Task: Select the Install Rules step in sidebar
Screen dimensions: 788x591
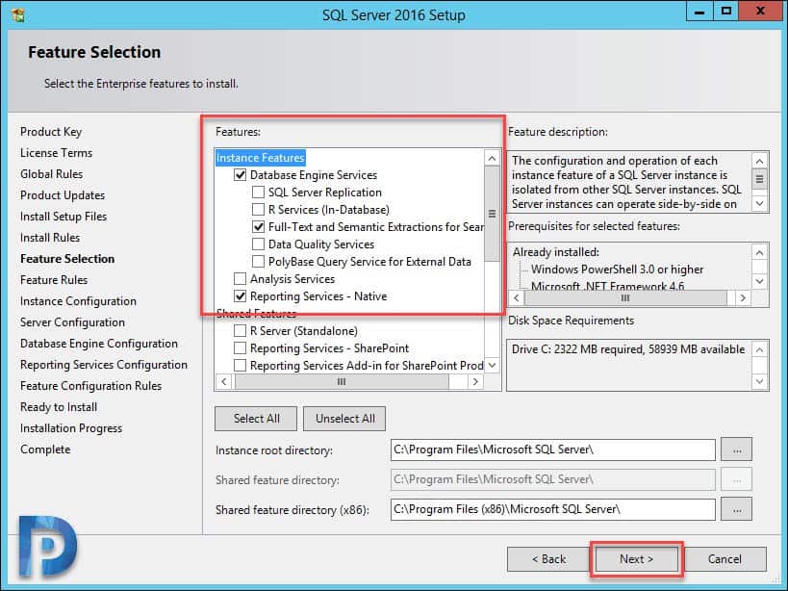Action: [x=50, y=237]
